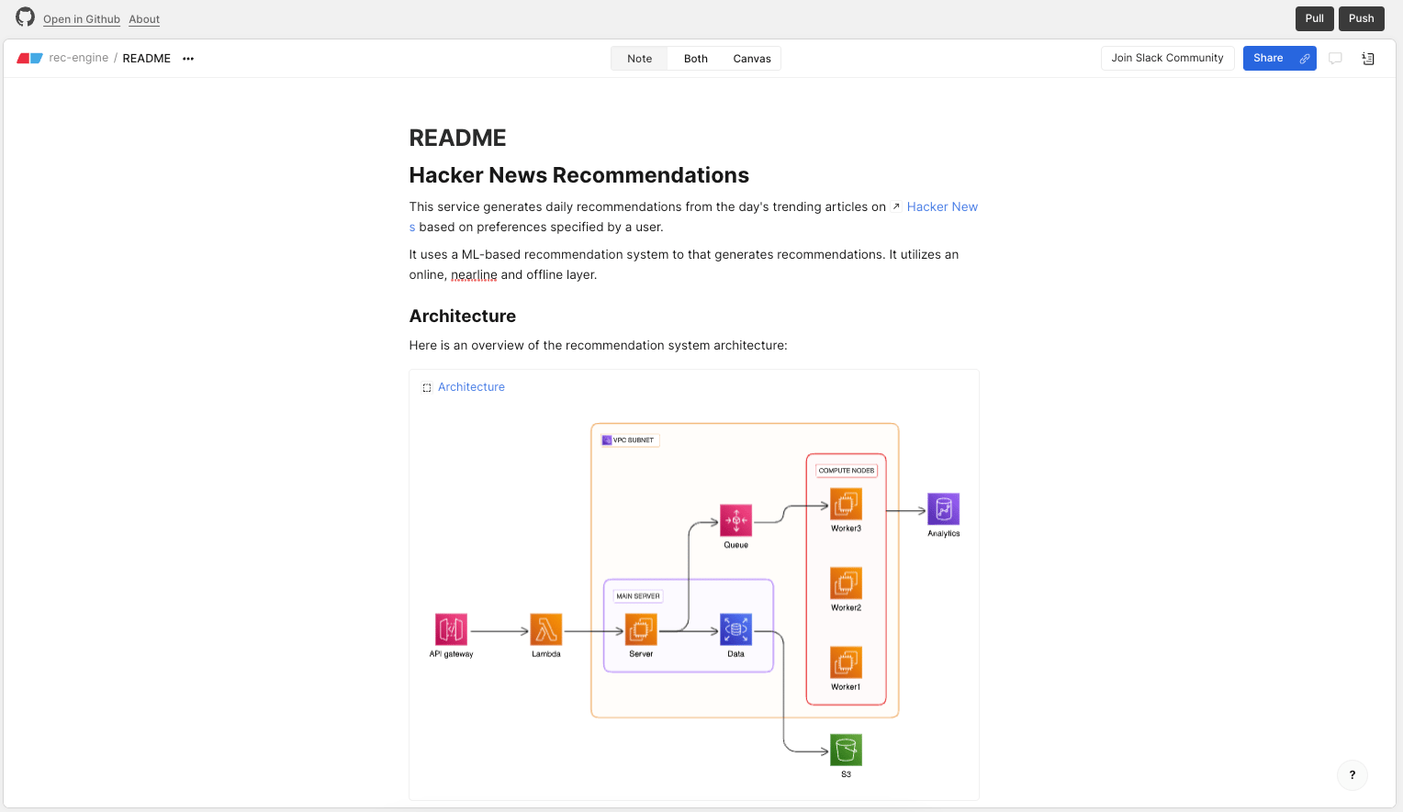Open the Architecture diagram link
Viewport: 1403px width, 812px height.
pos(471,387)
